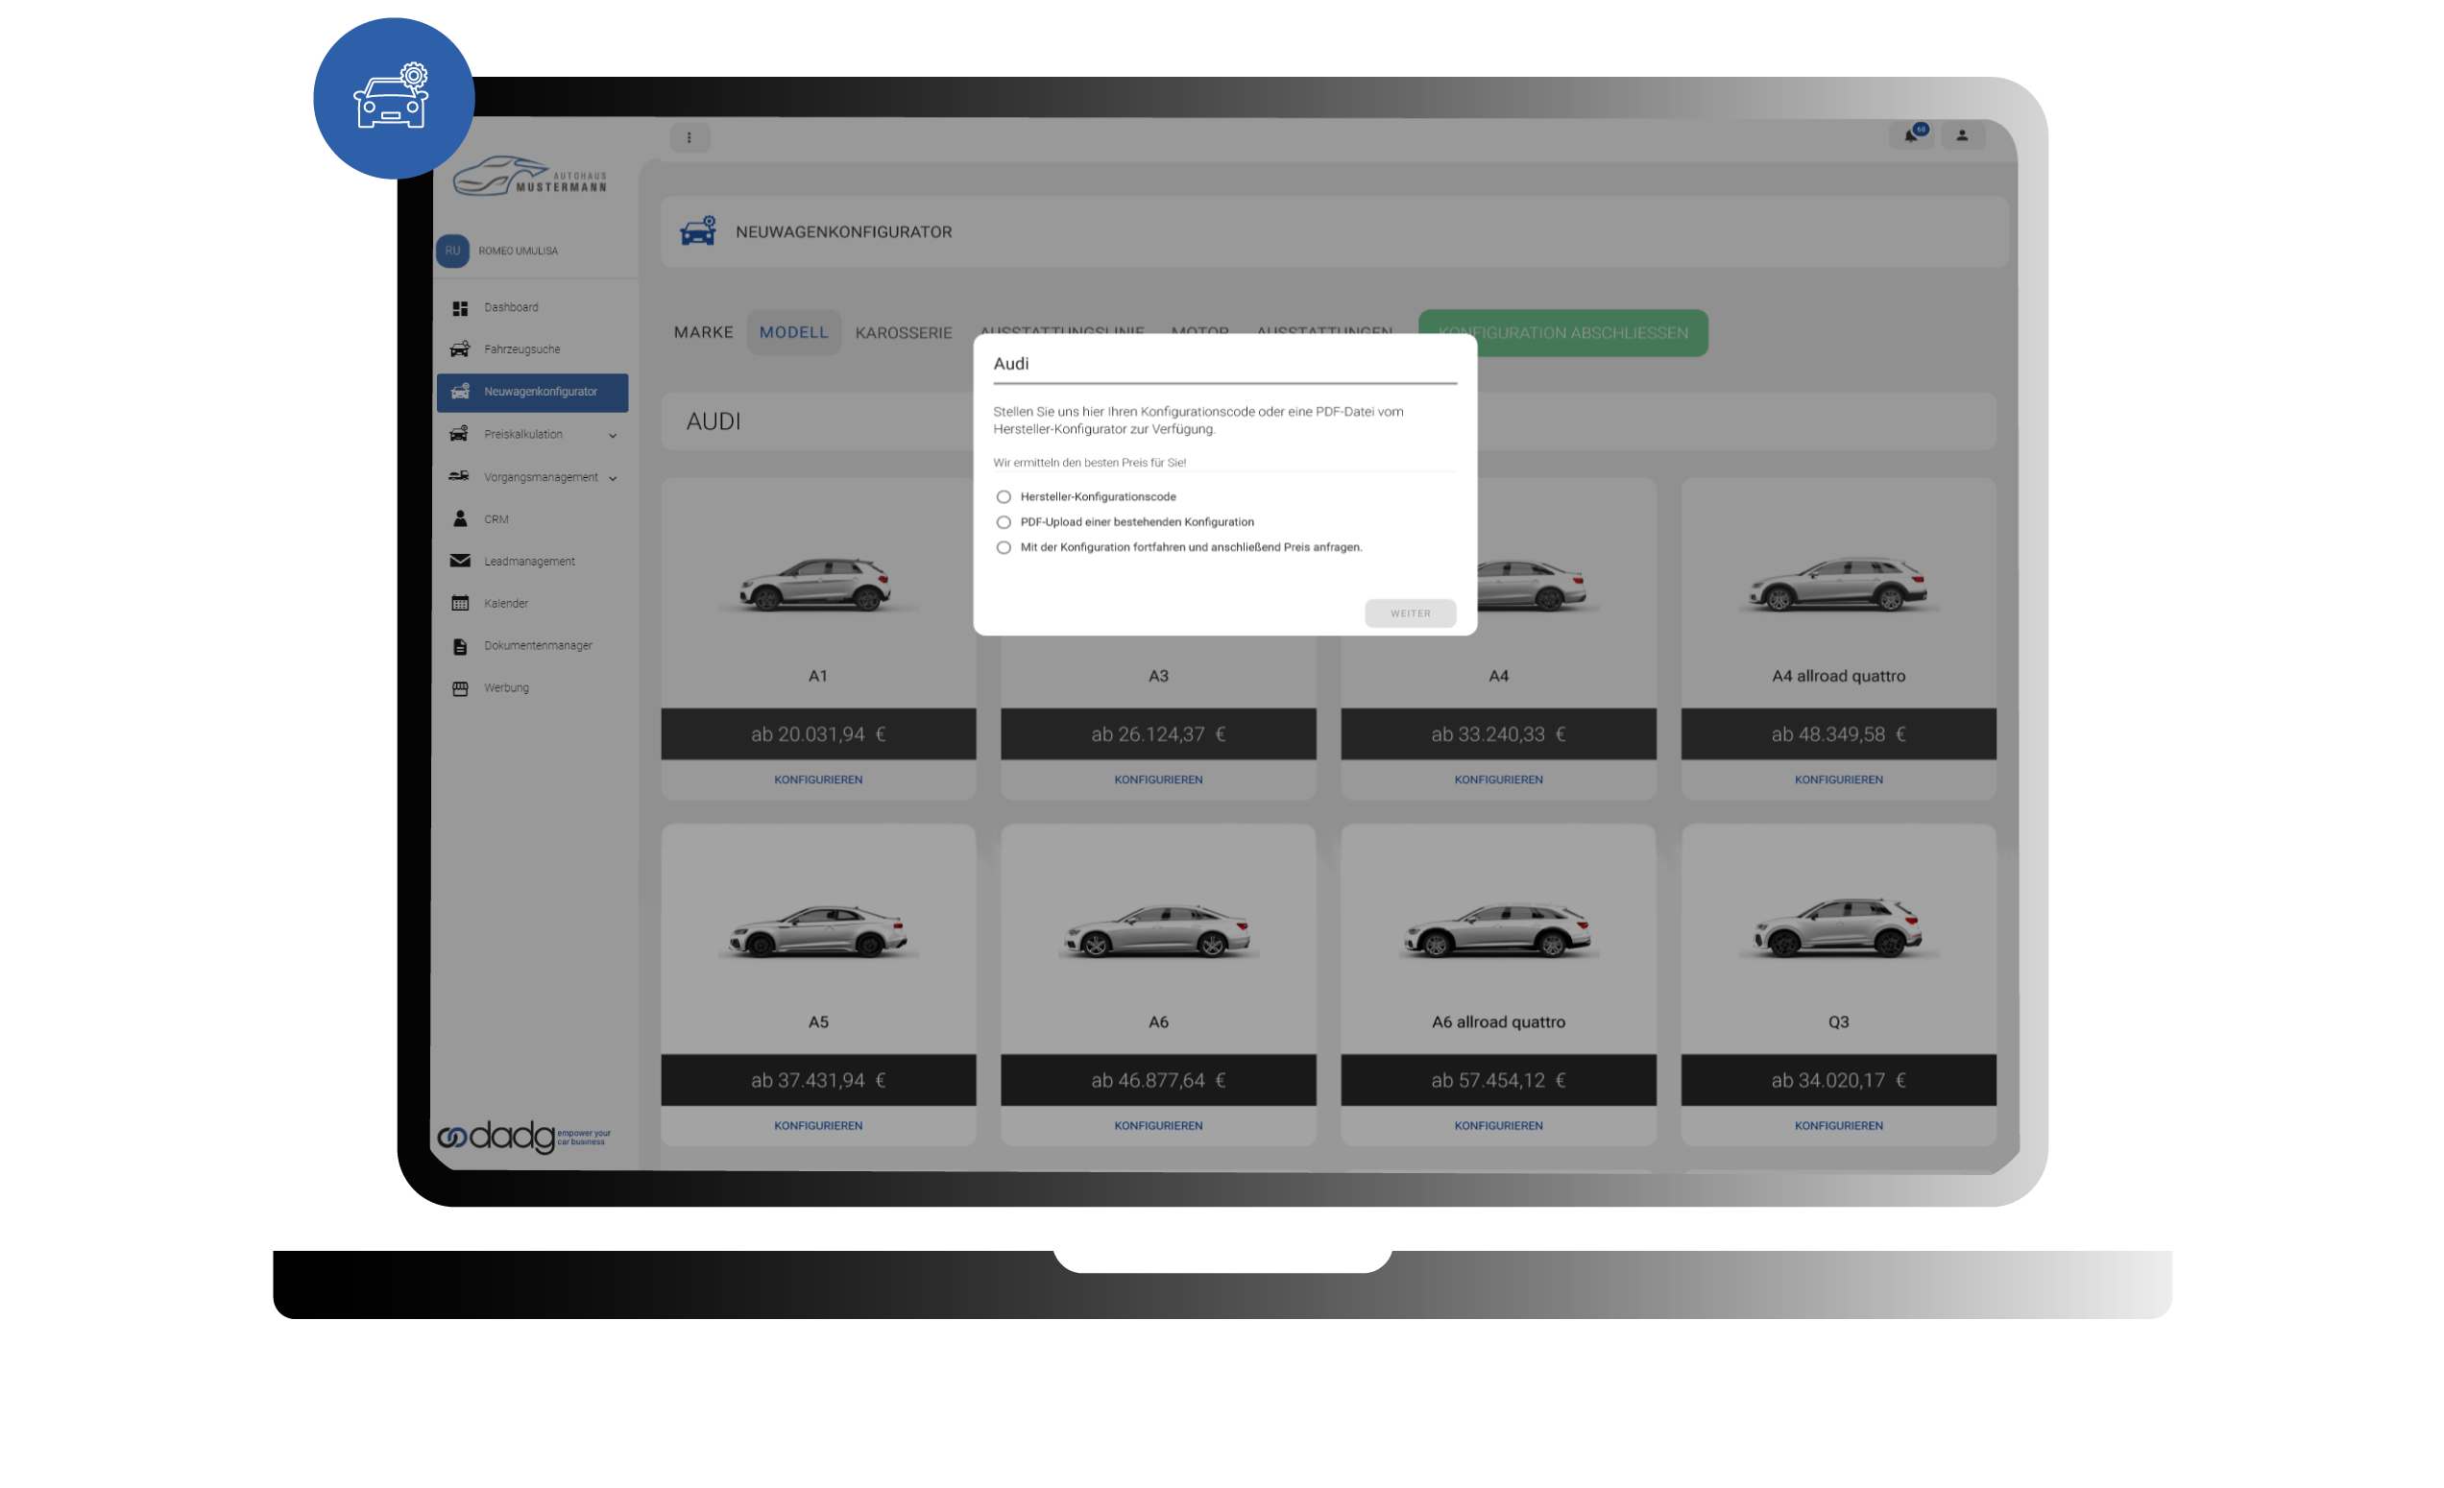The image size is (2444, 1488).
Task: Click the dadg logo at sidebar bottom
Action: [524, 1138]
